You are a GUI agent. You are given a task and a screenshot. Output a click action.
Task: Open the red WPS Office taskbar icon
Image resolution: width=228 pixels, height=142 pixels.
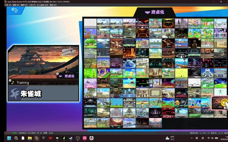click(x=50, y=138)
